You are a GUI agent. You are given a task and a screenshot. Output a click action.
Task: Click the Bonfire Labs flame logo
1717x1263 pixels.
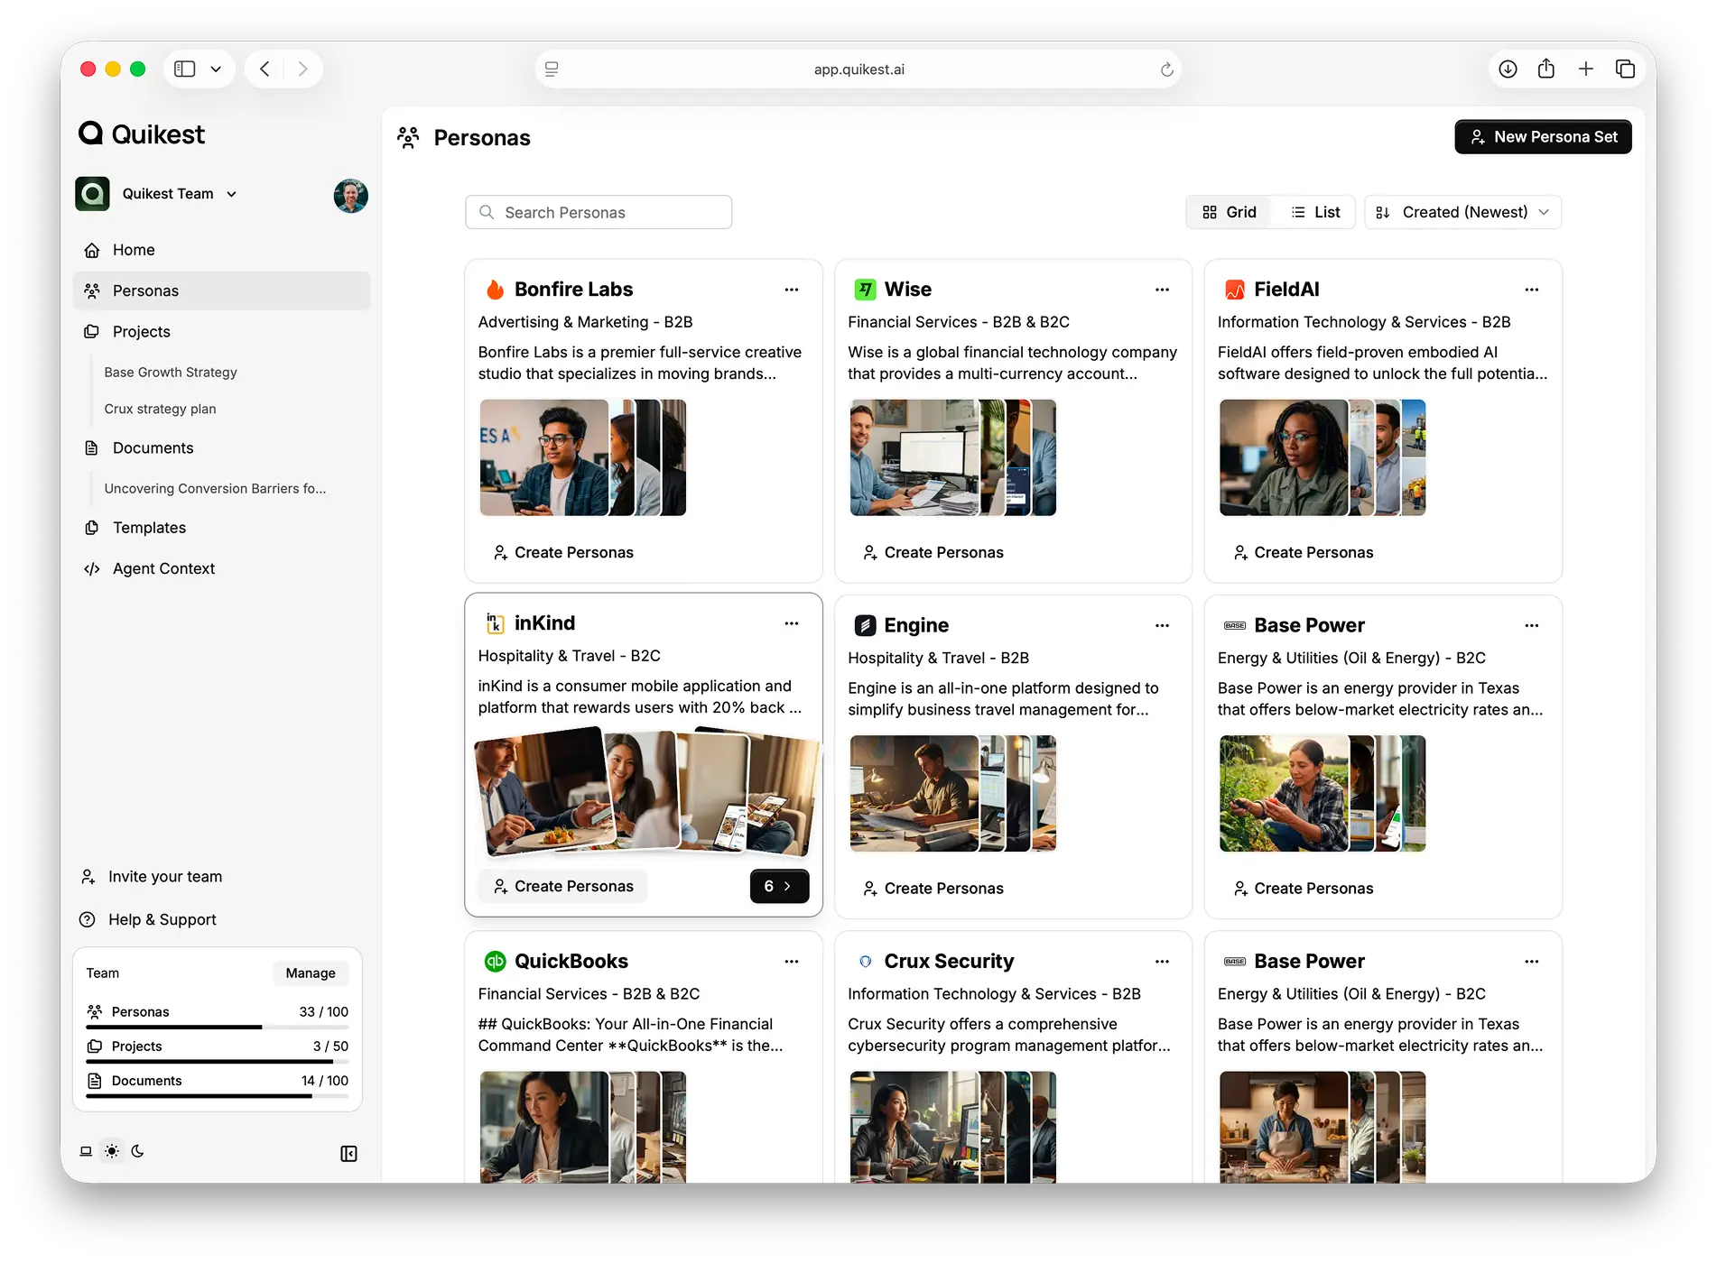point(495,290)
